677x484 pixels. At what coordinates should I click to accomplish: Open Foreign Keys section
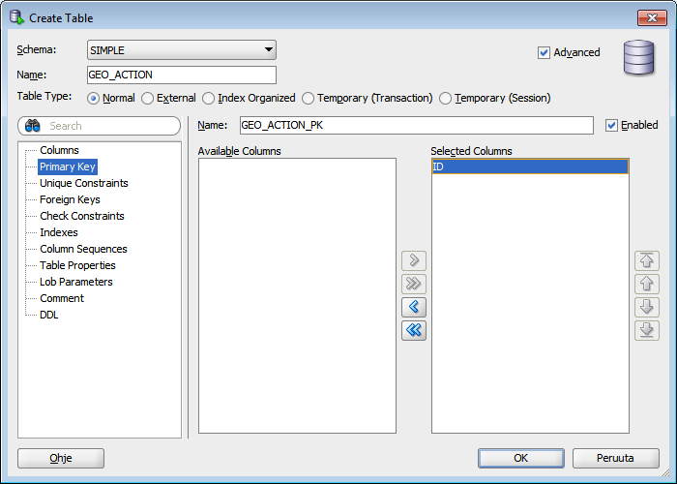click(70, 199)
